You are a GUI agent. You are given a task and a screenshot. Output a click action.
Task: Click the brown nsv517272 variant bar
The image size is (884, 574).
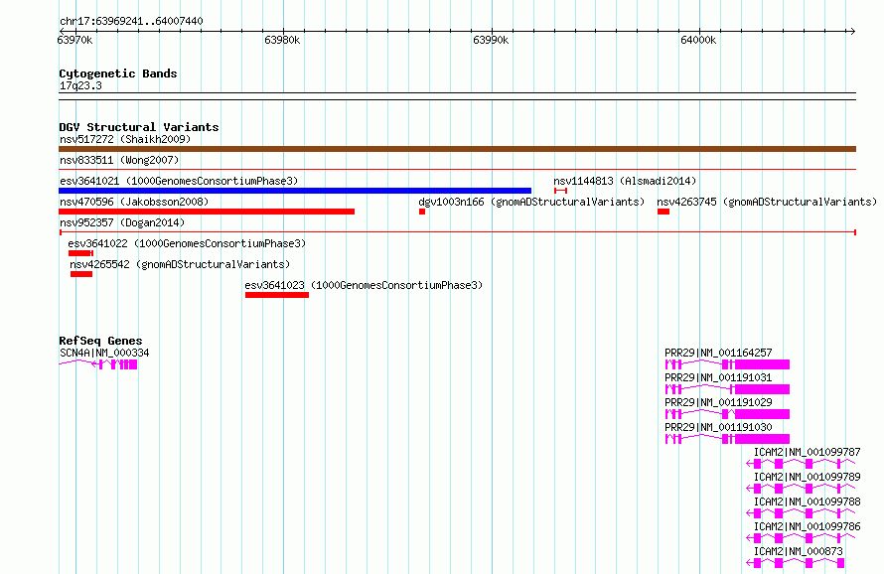coord(457,149)
